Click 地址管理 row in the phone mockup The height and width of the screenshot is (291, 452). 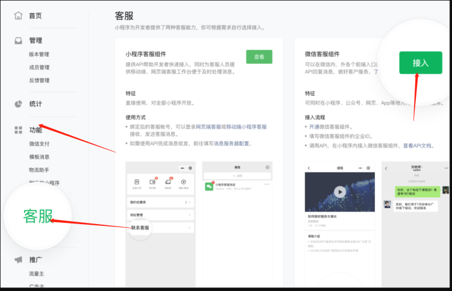click(x=160, y=215)
